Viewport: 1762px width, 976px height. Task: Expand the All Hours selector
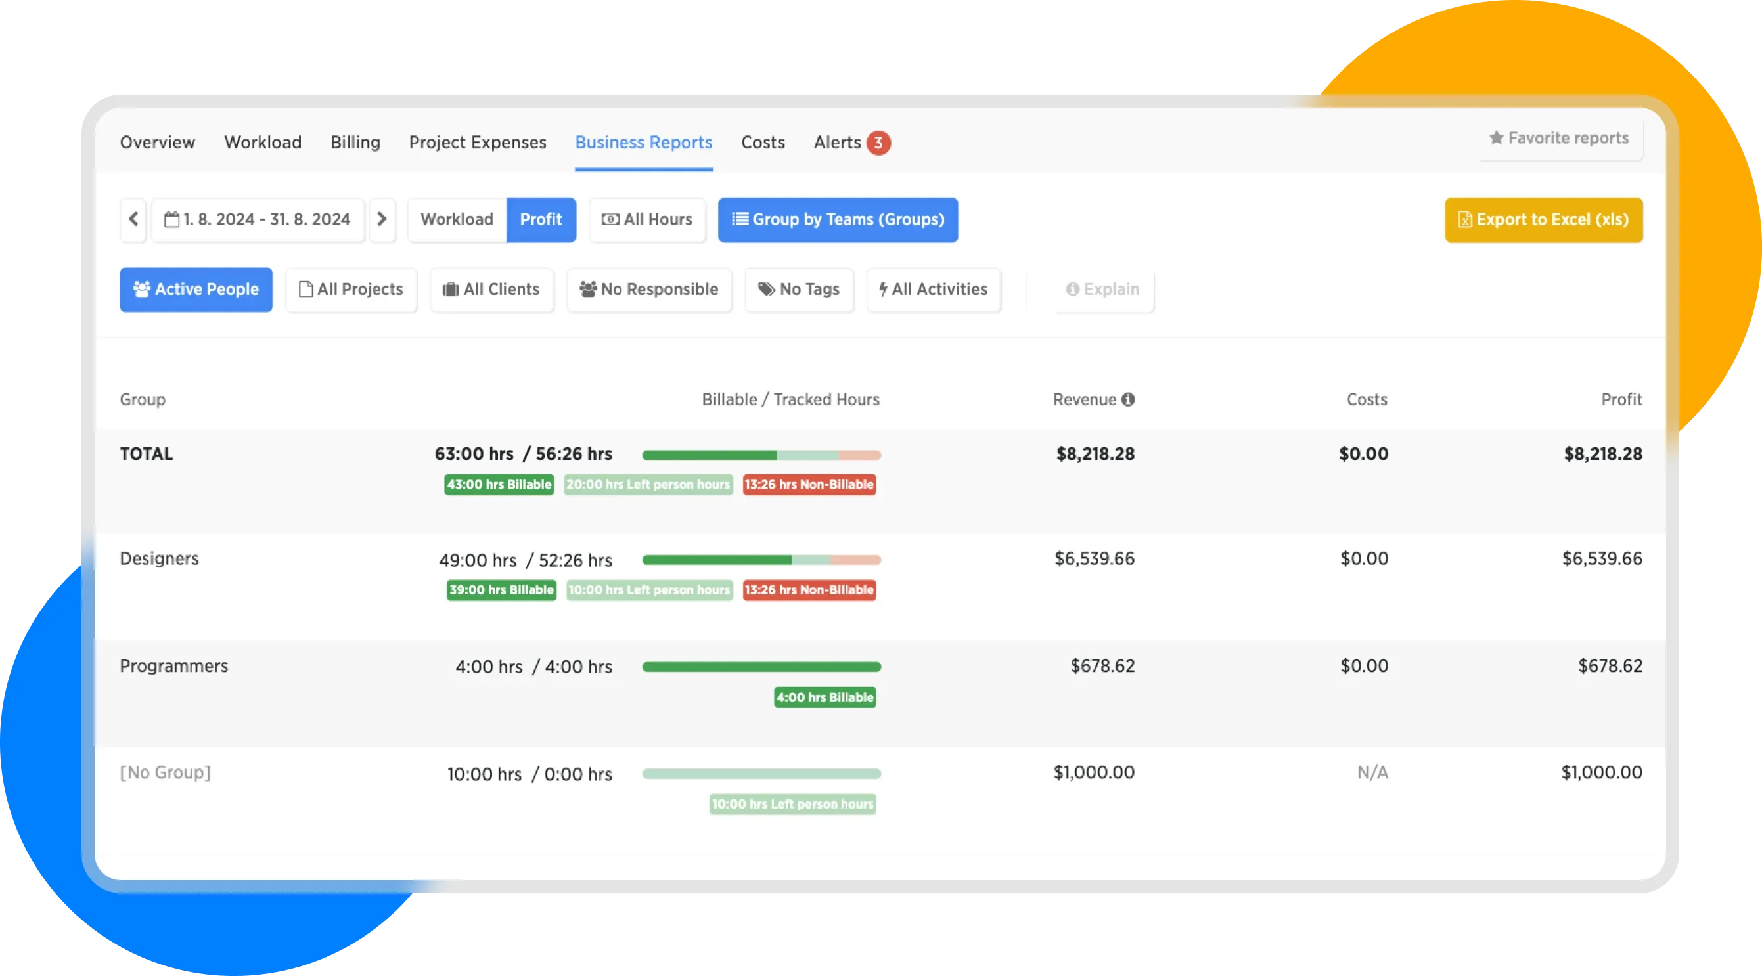coord(647,219)
